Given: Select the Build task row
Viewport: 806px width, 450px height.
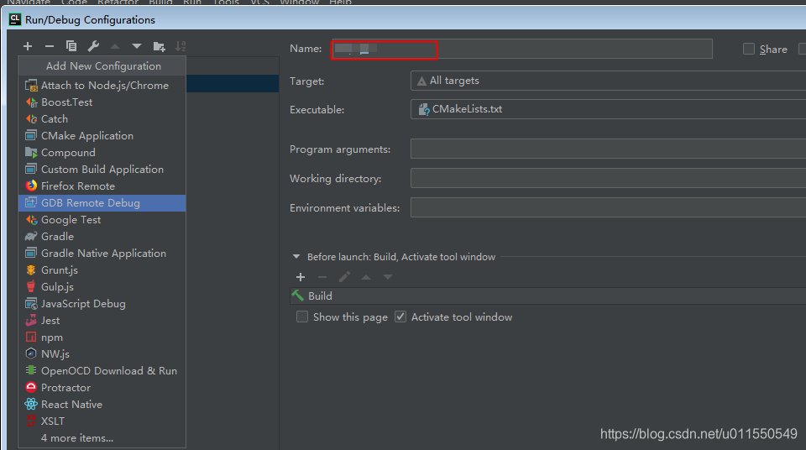Looking at the screenshot, I should 548,296.
